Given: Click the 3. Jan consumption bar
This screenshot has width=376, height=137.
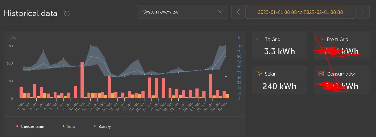Looking at the screenshot, I should (x=35, y=91).
